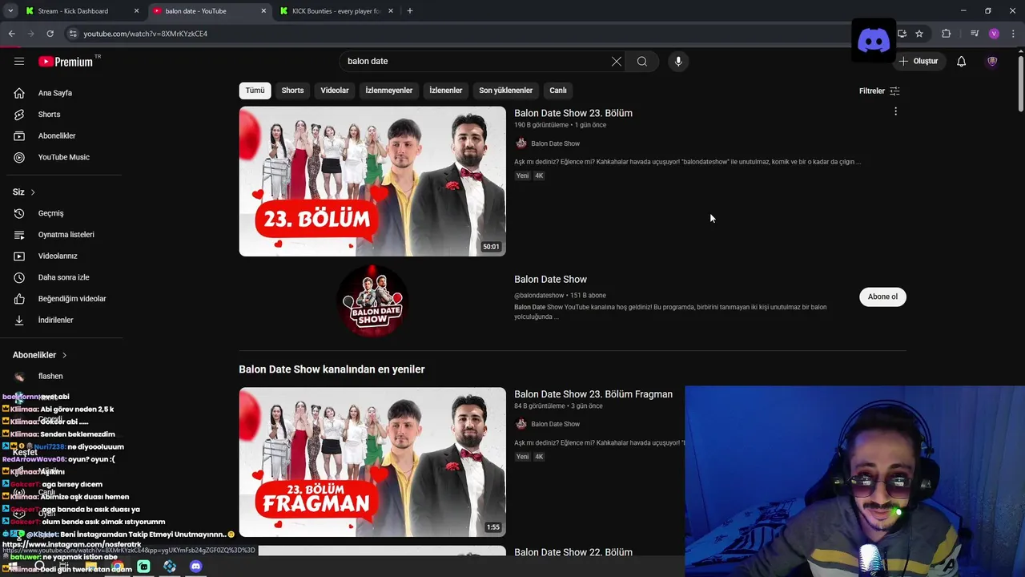Click the Ana Sayfa home icon in sidebar
The height and width of the screenshot is (577, 1025).
pos(19,93)
